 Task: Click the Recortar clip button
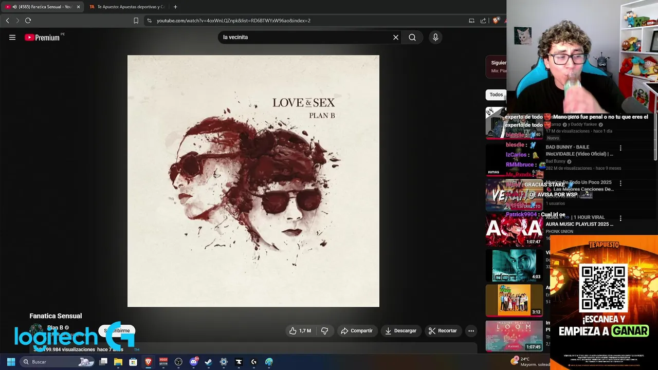(443, 331)
